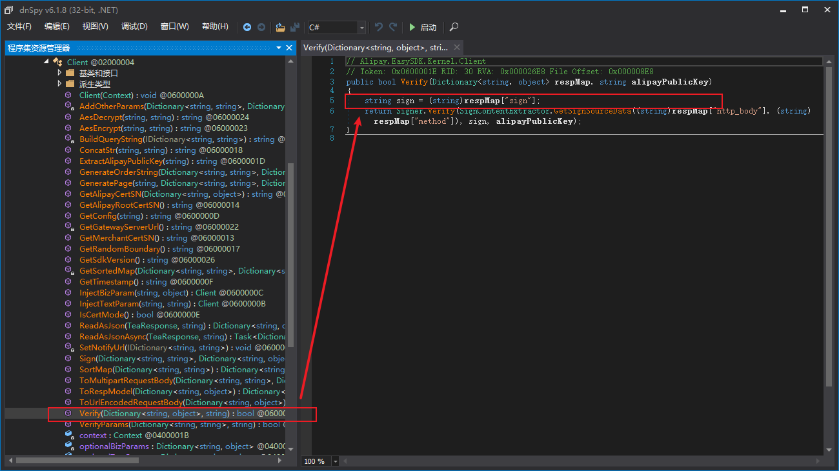This screenshot has height=471, width=839.
Task: Navigate back with the blue left arrow
Action: 247,27
